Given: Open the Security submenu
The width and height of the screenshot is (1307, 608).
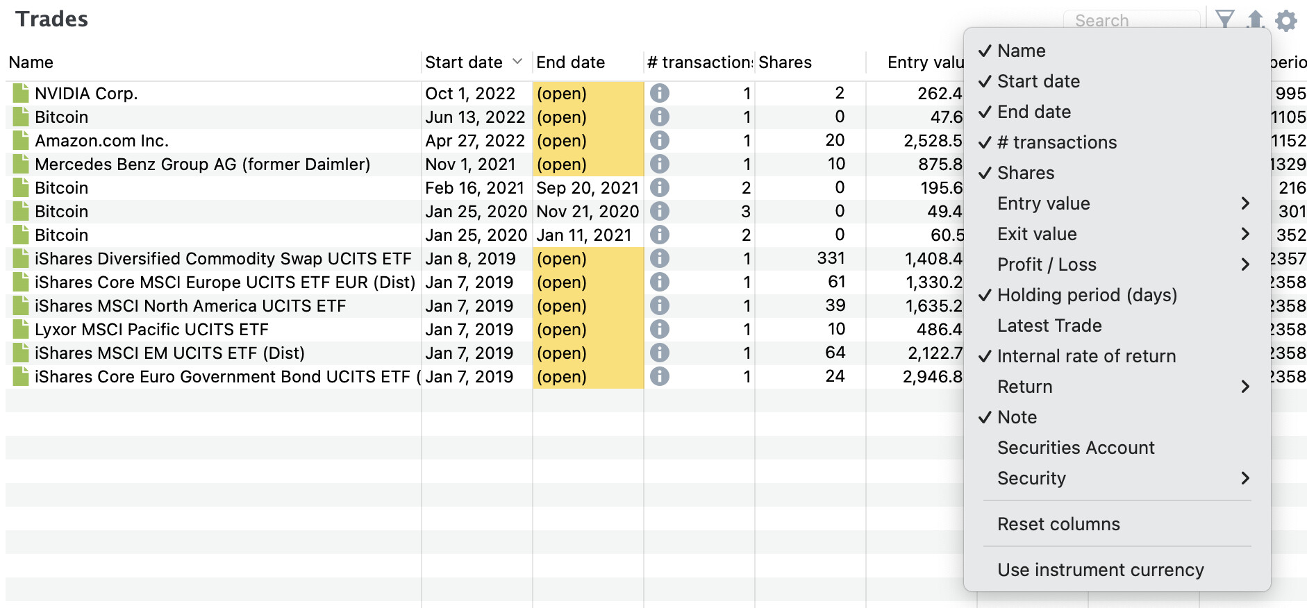Looking at the screenshot, I should coord(1117,478).
